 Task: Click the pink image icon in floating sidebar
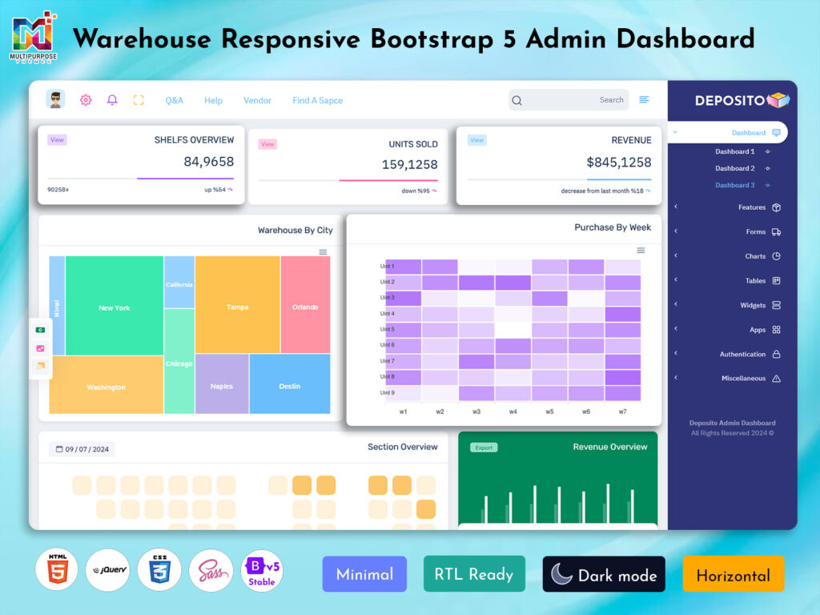[39, 348]
